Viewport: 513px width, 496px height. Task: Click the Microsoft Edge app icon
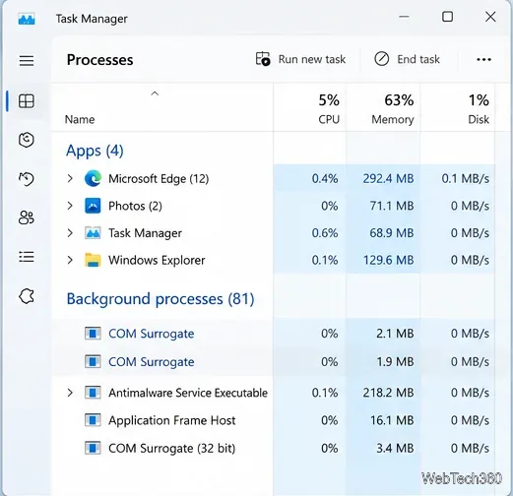pyautogui.click(x=93, y=179)
